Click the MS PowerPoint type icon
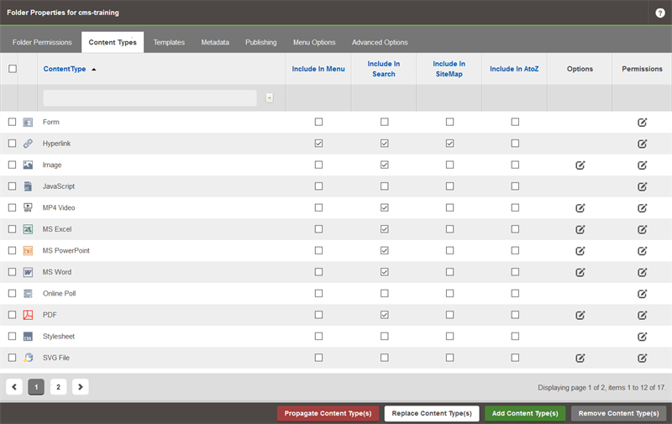The height and width of the screenshot is (424, 672). 28,250
